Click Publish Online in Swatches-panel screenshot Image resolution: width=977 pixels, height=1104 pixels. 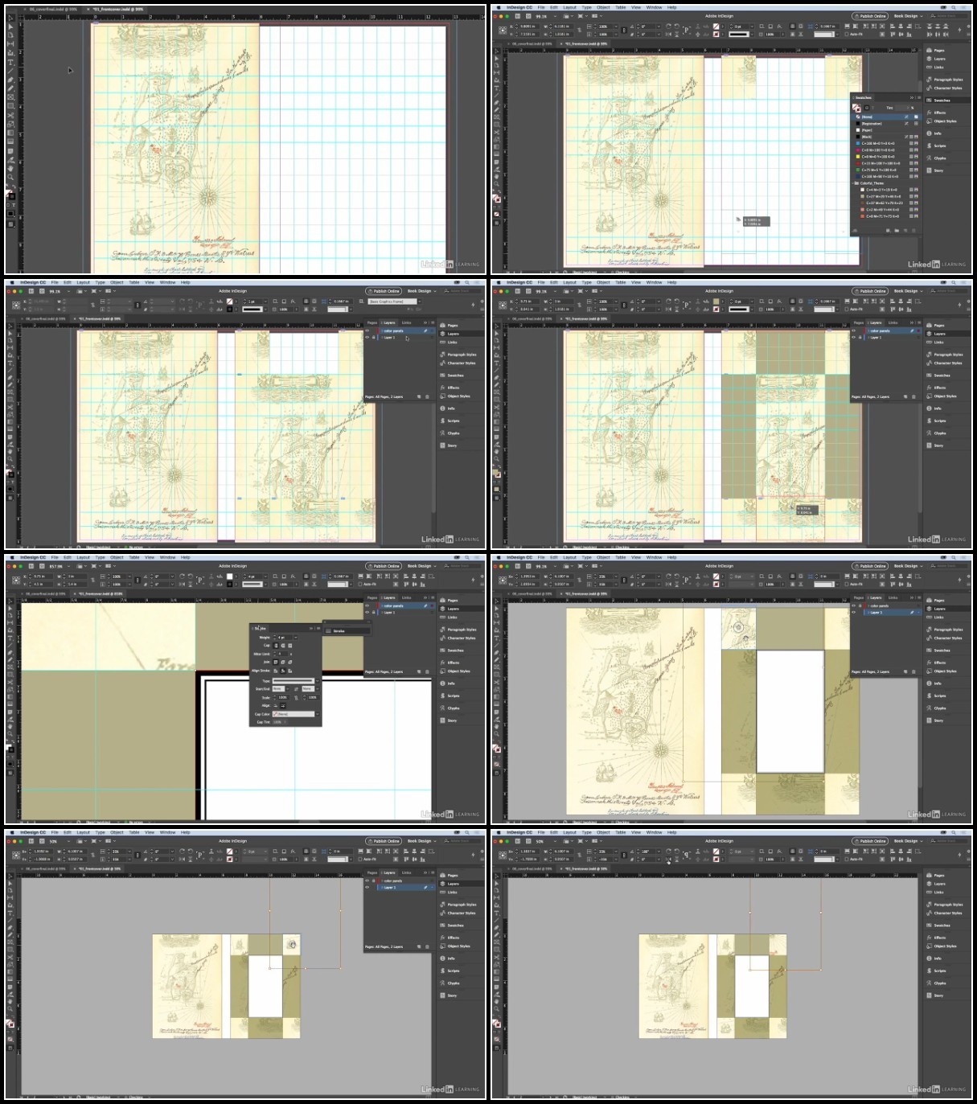click(870, 16)
